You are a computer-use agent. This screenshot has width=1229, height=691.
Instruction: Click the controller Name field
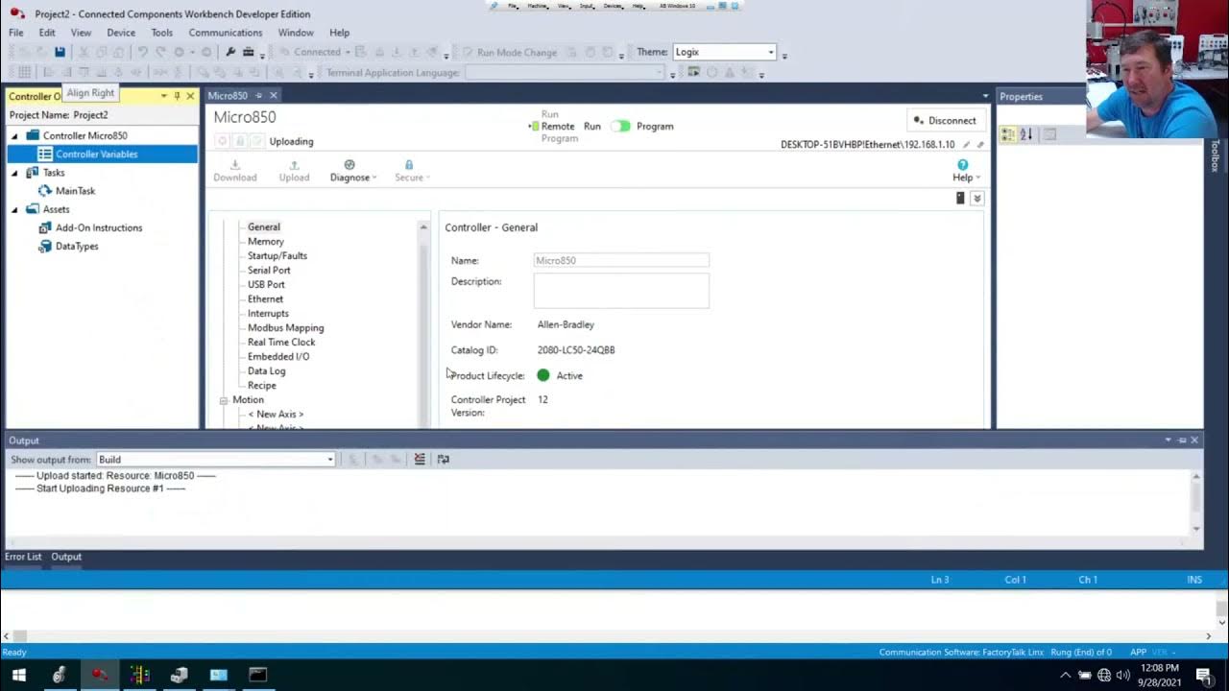coord(621,260)
